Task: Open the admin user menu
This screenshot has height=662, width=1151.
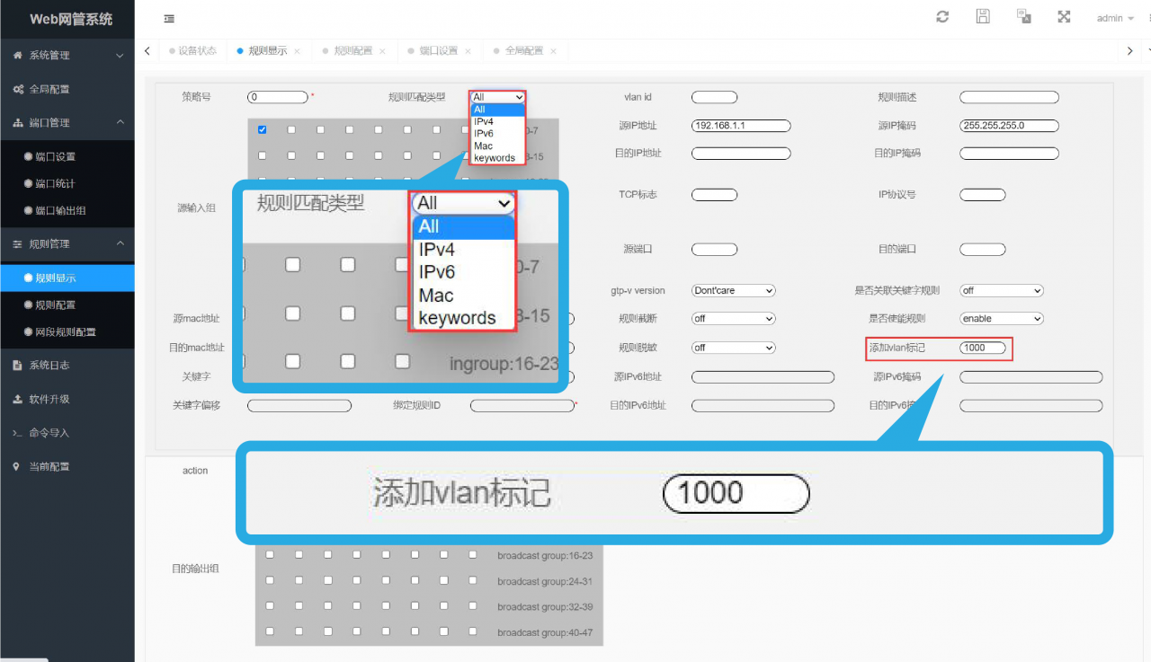Action: pyautogui.click(x=1115, y=18)
